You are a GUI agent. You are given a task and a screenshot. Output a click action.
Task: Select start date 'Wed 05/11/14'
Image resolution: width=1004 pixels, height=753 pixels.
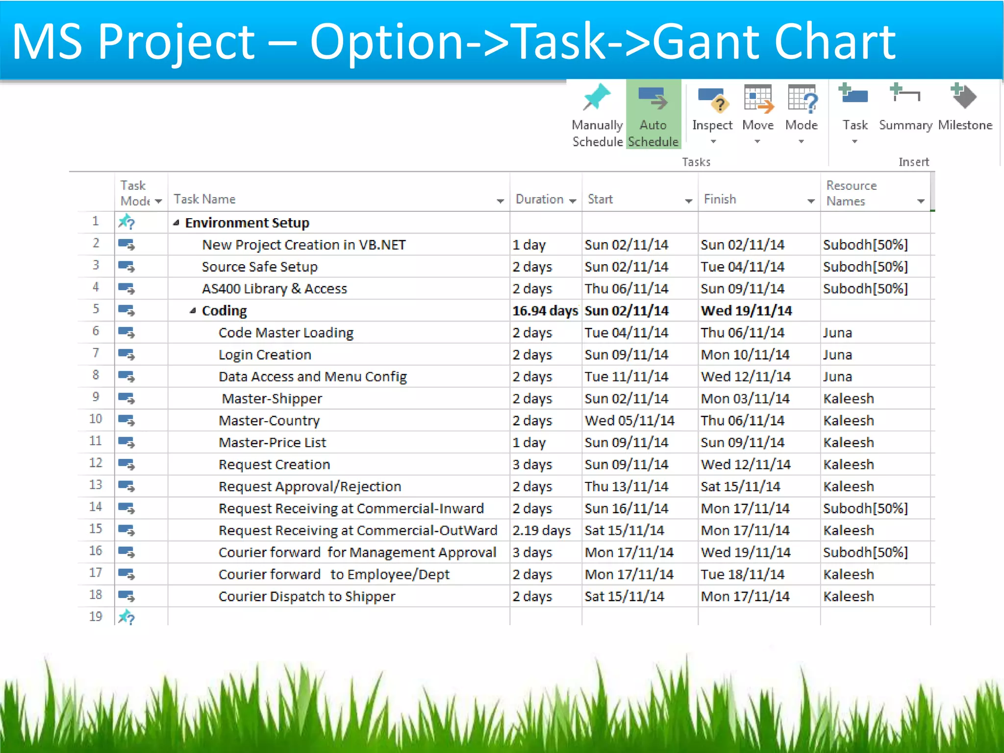tap(629, 421)
